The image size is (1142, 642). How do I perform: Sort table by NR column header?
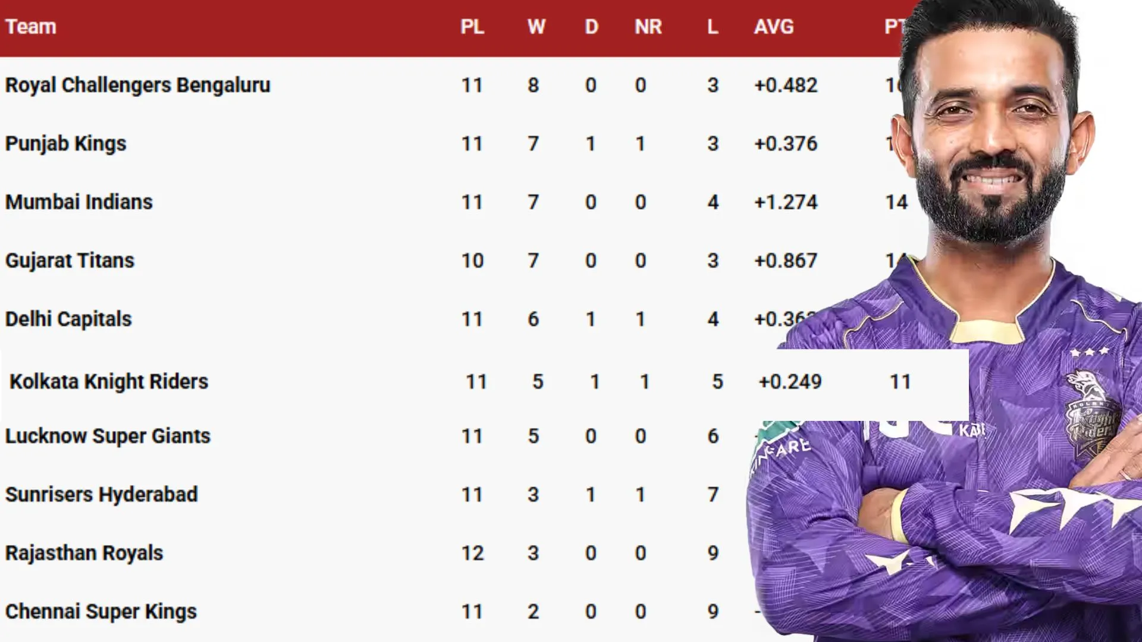(648, 27)
